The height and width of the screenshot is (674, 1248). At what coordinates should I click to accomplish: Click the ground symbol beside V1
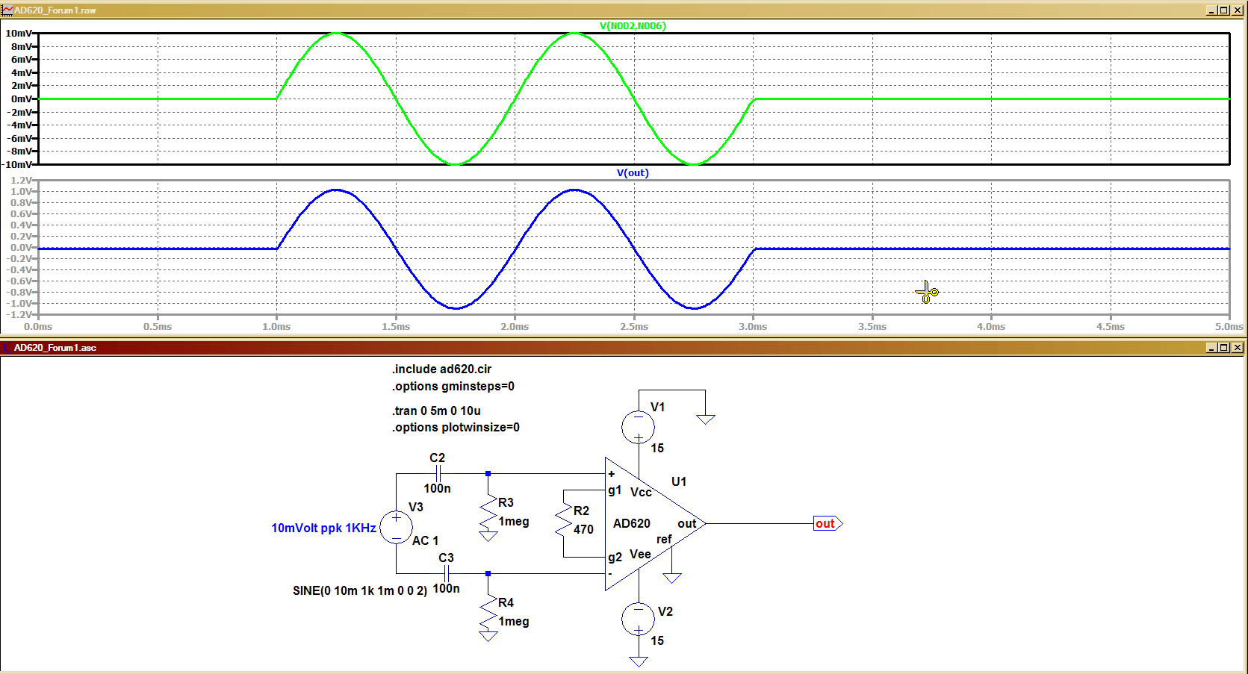click(705, 419)
